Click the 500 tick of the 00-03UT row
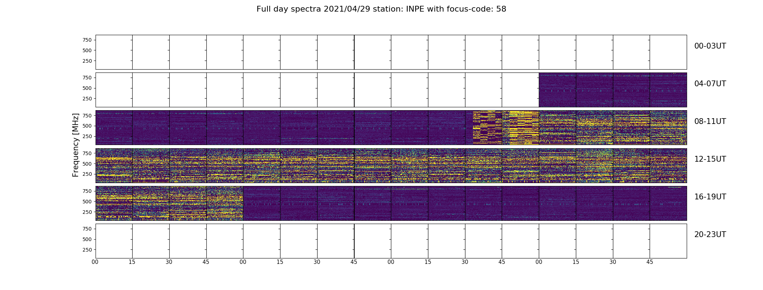The image size is (763, 290). pyautogui.click(x=87, y=51)
